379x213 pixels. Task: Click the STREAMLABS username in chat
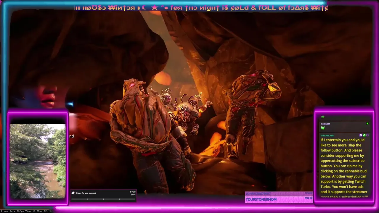pos(327,135)
